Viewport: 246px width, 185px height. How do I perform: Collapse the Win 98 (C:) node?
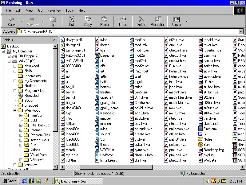[x=9, y=61]
